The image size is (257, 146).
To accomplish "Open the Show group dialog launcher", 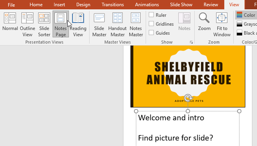I will click(191, 42).
